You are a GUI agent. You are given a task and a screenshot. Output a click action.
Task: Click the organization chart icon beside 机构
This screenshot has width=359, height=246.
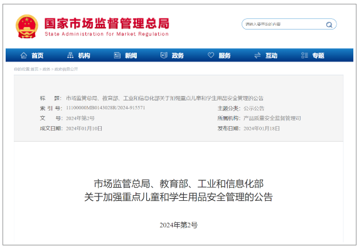click(70, 55)
